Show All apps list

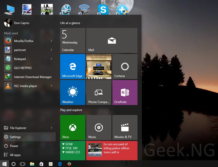29,155
